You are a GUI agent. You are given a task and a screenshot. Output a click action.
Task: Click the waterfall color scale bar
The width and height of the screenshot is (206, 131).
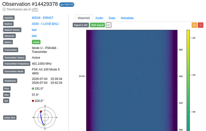(x=188, y=81)
